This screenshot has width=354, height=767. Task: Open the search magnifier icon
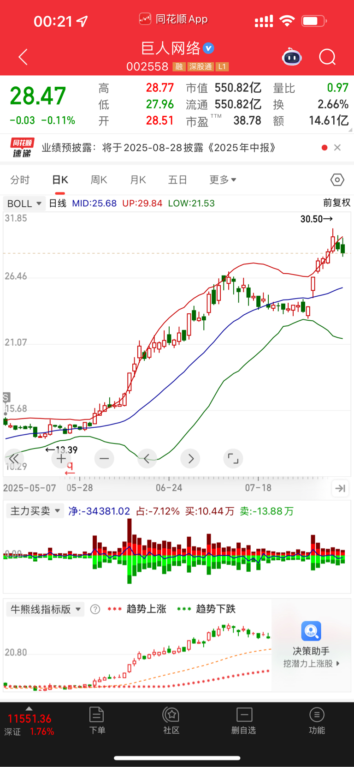pos(328,57)
